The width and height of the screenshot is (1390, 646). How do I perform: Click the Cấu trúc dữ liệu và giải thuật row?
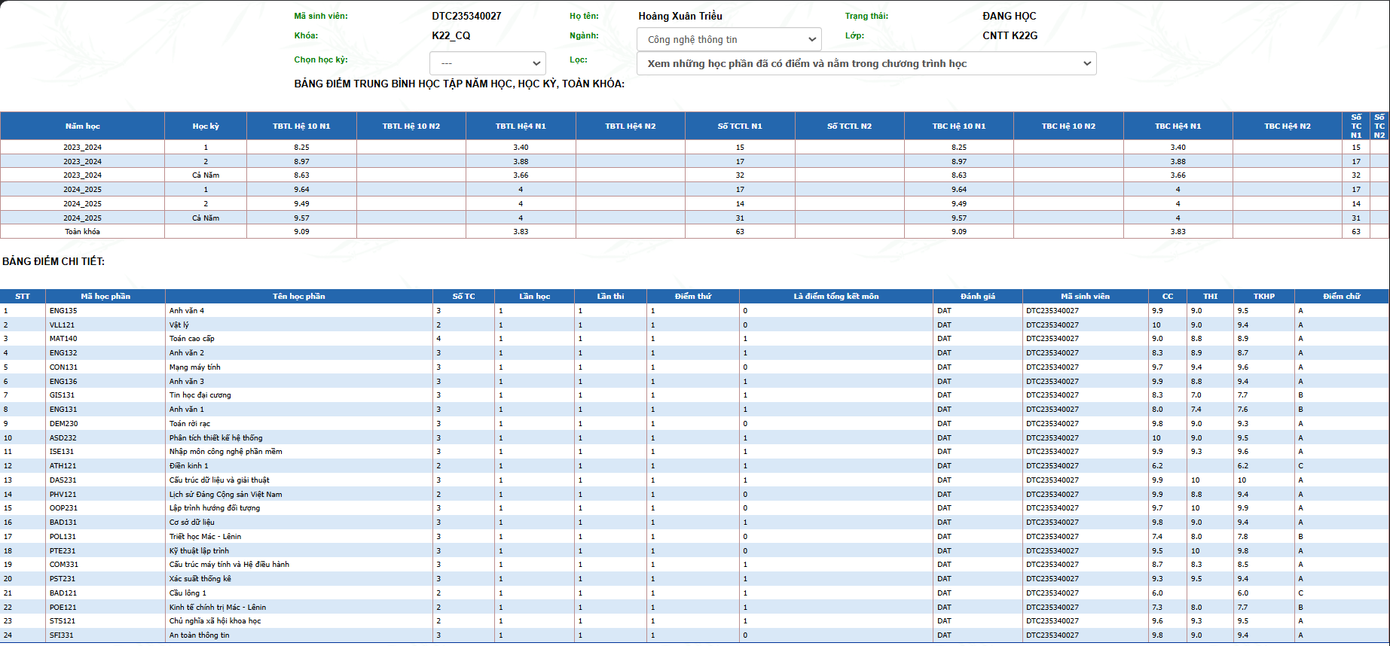pyautogui.click(x=219, y=480)
